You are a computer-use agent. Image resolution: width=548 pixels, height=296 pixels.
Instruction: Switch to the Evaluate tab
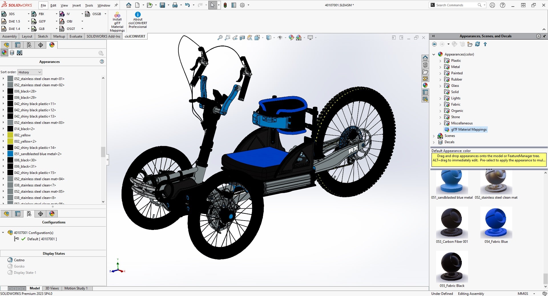click(x=76, y=36)
